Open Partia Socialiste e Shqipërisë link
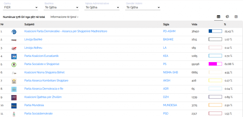 point(42,64)
